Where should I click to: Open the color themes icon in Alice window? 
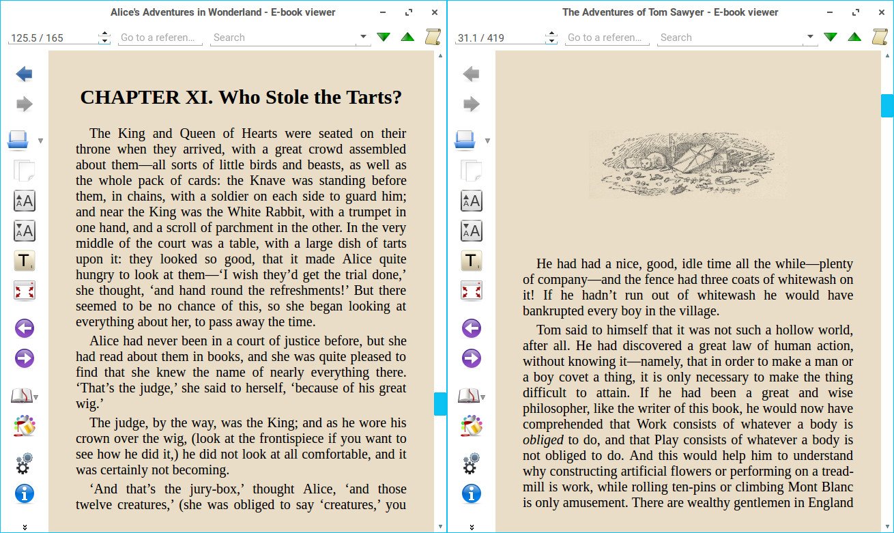[25, 426]
